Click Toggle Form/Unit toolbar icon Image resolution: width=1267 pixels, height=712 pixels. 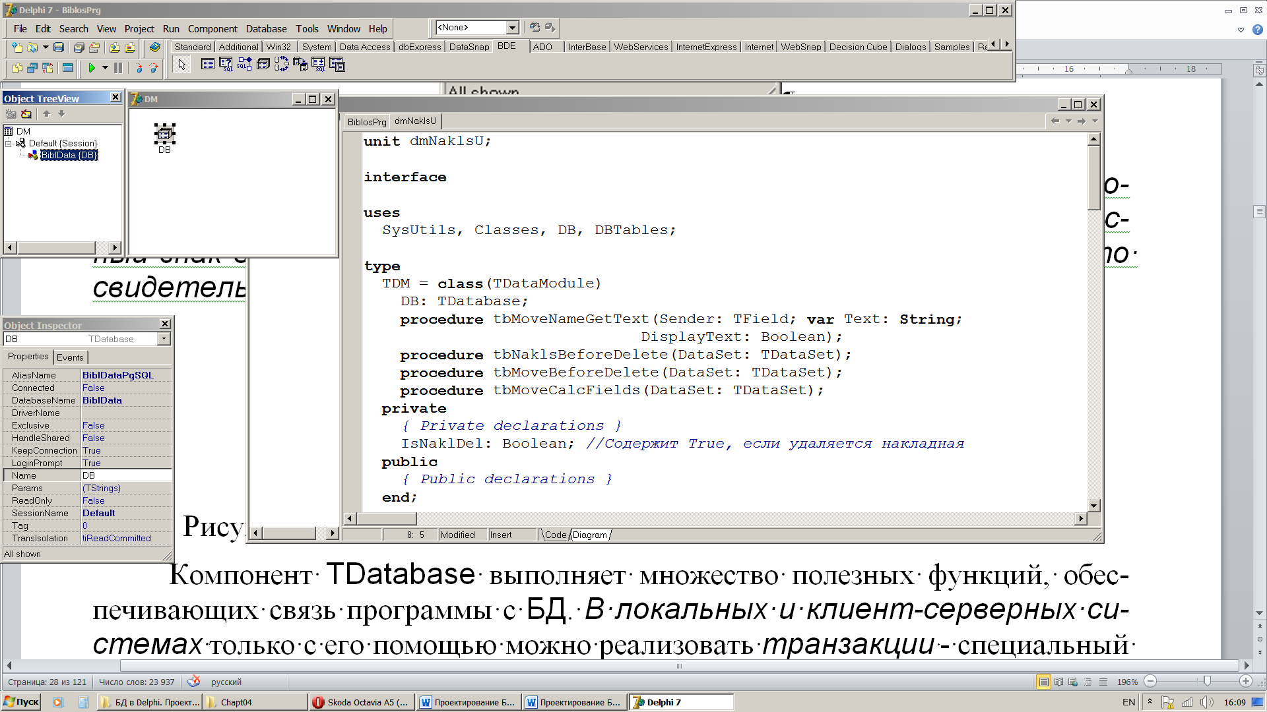[48, 68]
